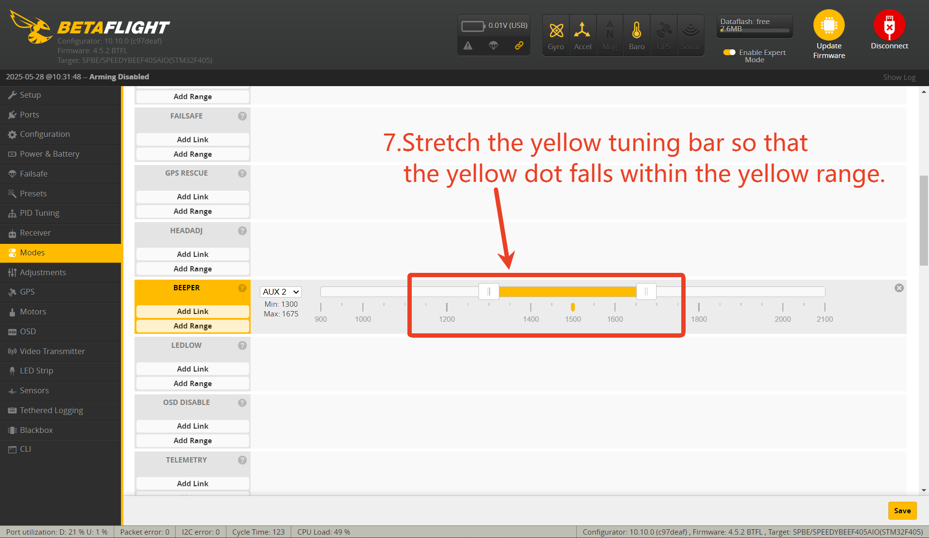Click the red Disconnect USB icon
This screenshot has height=538, width=929.
pyautogui.click(x=889, y=25)
